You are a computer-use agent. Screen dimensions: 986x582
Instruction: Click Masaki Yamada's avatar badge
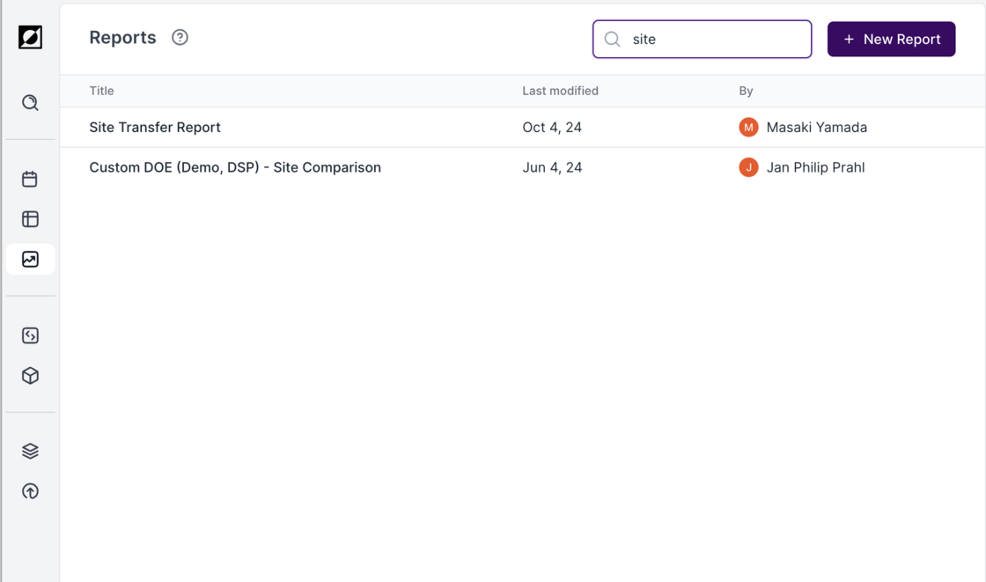pyautogui.click(x=748, y=128)
